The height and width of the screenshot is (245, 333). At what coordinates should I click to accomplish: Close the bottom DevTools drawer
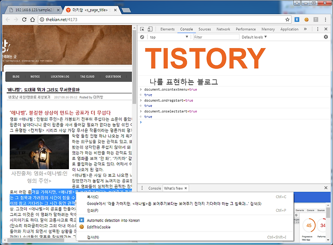pos(326,188)
